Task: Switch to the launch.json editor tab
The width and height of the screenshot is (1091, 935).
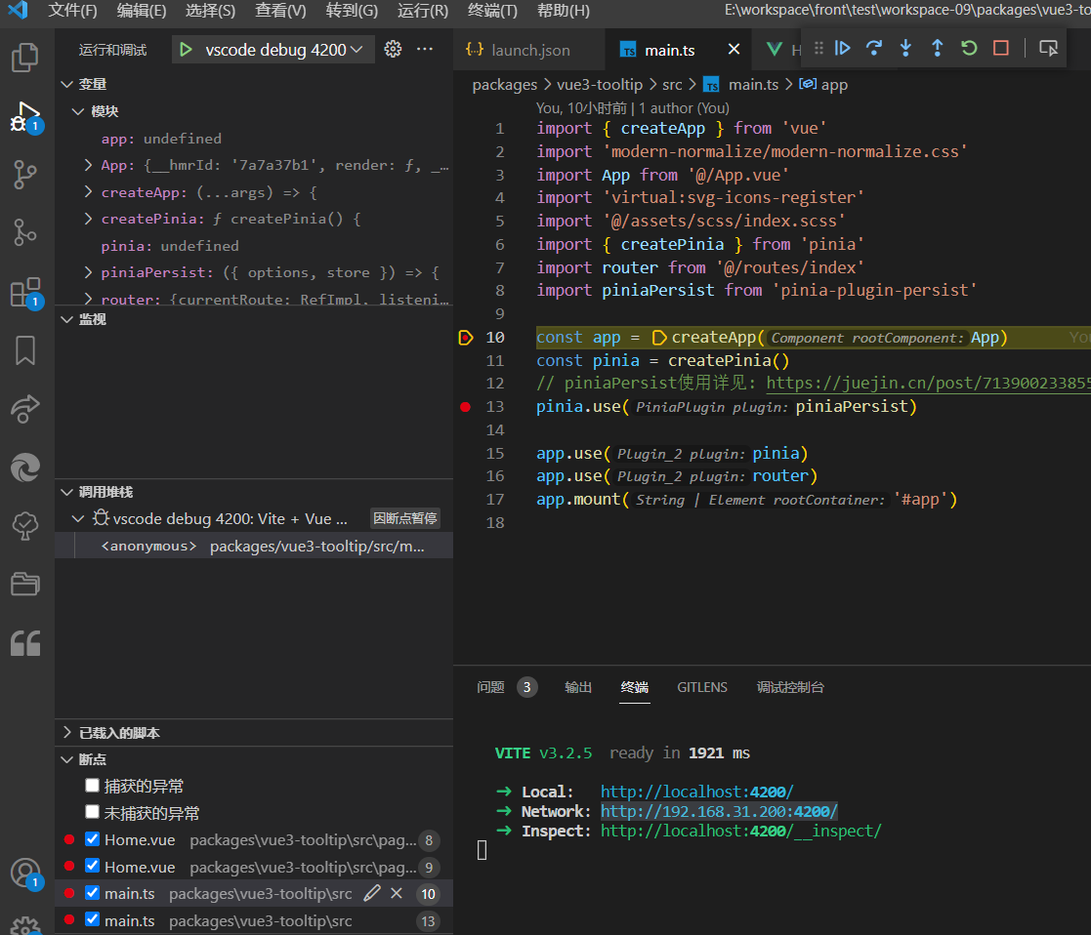Action: tap(520, 50)
